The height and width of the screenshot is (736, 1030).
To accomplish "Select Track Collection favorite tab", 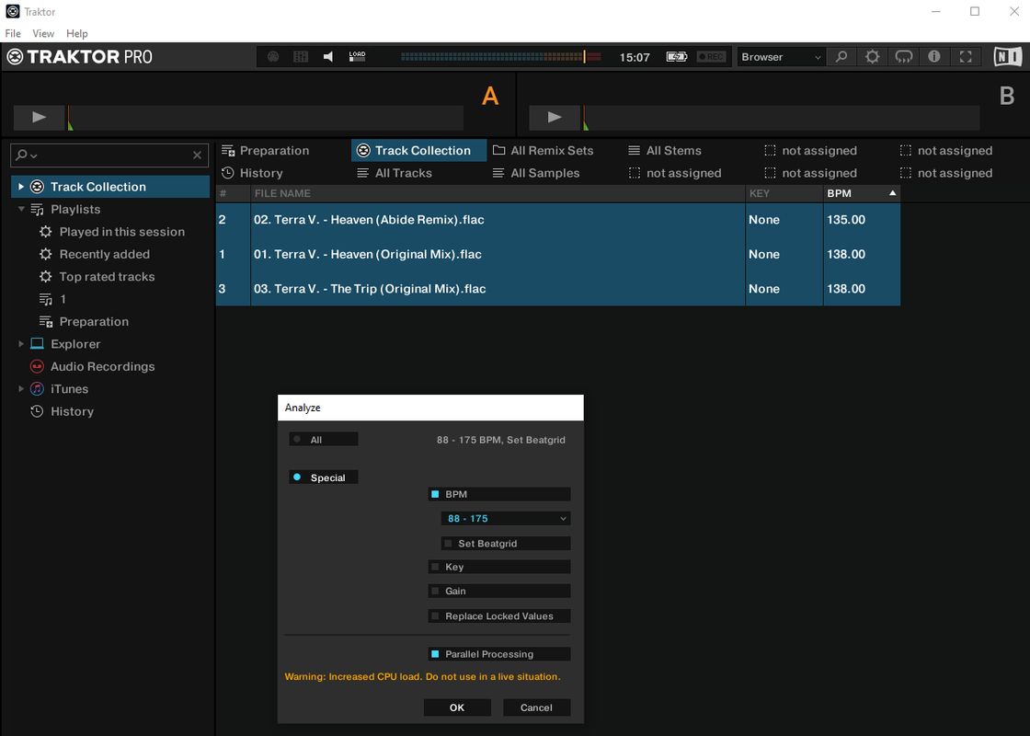I will click(418, 151).
